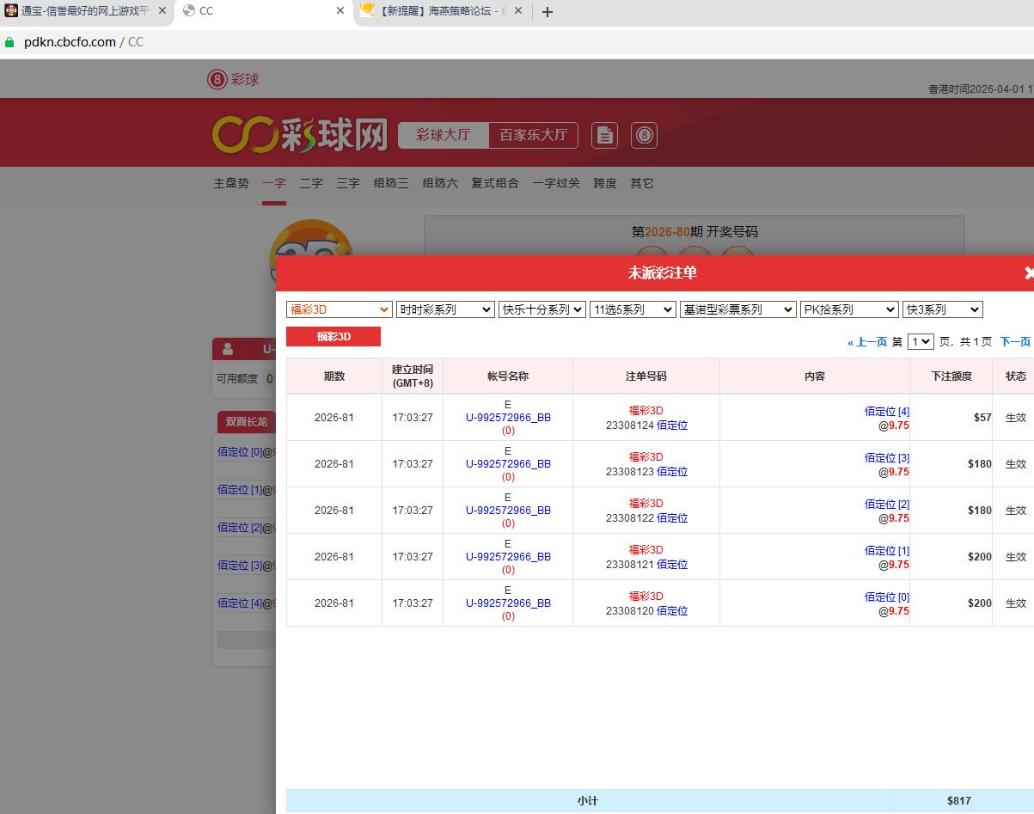Close the 未派彩注单 dialog
Screen dimensions: 1034x814
click(x=1028, y=272)
